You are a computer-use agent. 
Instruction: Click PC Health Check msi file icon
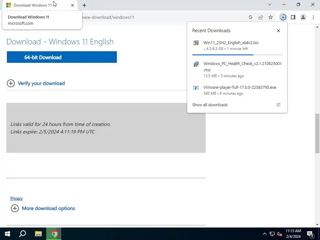click(x=196, y=64)
